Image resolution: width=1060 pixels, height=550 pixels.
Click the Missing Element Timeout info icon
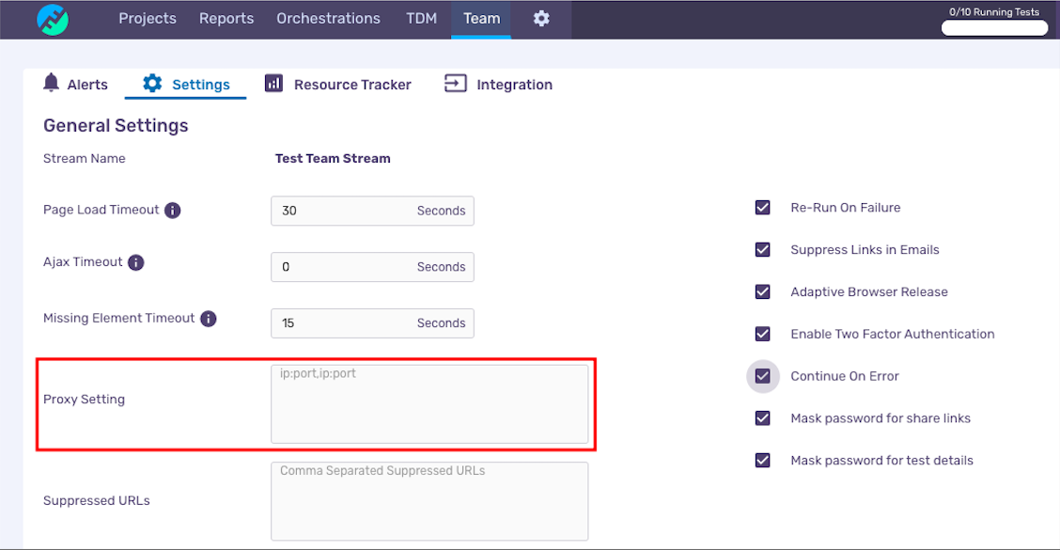[x=209, y=319]
